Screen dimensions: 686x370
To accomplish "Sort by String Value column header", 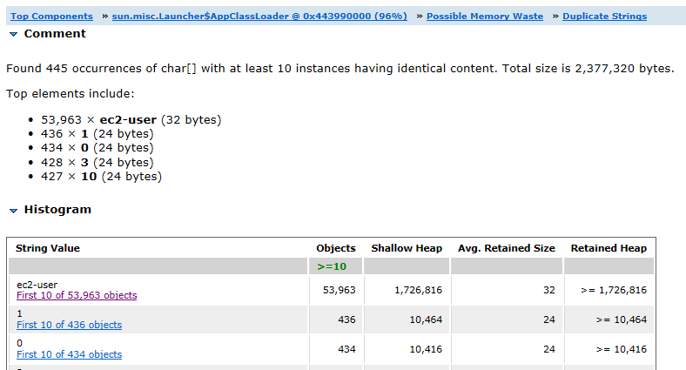I will [x=48, y=248].
